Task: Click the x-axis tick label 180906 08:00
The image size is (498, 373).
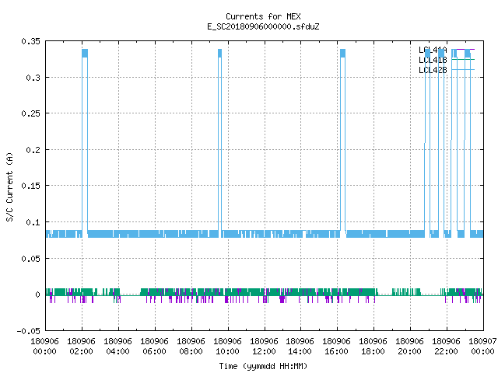Action: (191, 346)
